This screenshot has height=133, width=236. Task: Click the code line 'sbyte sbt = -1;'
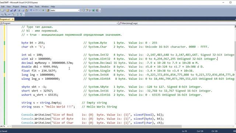coord(34,87)
